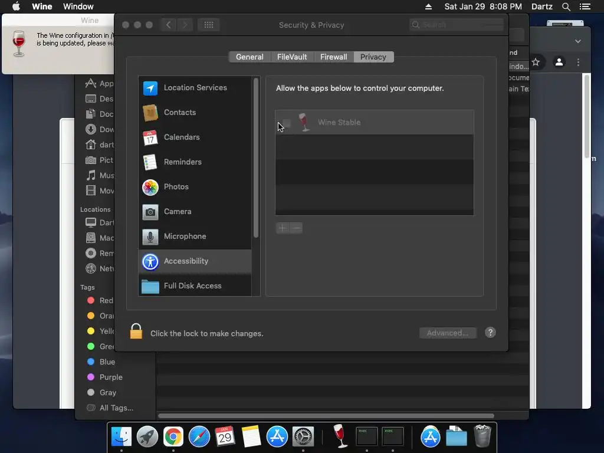
Task: Open the App Store in the Dock
Action: point(277,436)
